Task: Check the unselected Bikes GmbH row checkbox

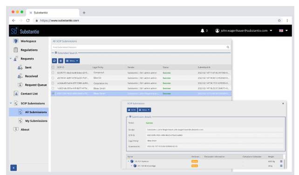Action: tap(53, 88)
